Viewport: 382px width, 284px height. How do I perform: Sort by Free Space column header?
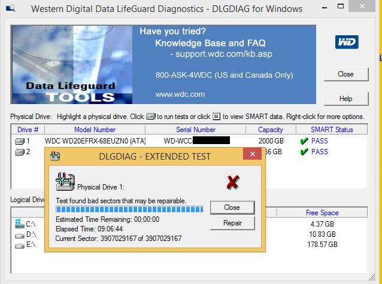322,213
